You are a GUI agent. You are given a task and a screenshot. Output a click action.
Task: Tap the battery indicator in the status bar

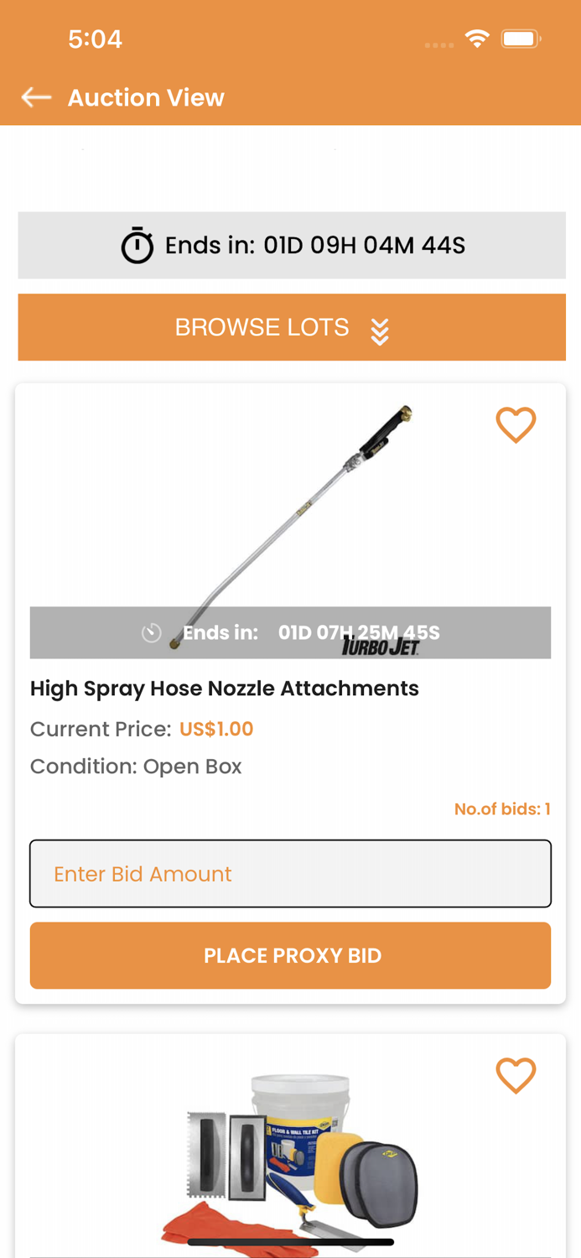521,38
